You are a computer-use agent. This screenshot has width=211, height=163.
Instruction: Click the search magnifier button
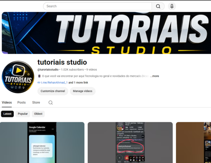[x=158, y=6]
